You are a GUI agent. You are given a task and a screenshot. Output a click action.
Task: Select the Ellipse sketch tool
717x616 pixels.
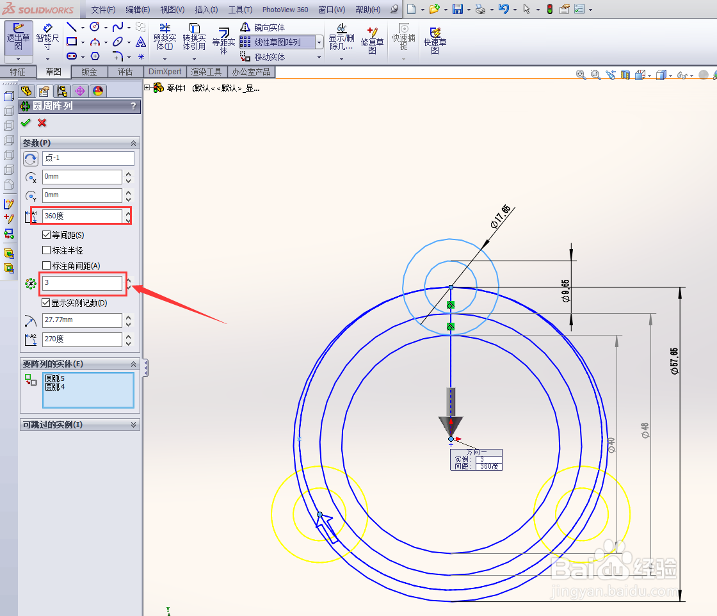tap(118, 42)
